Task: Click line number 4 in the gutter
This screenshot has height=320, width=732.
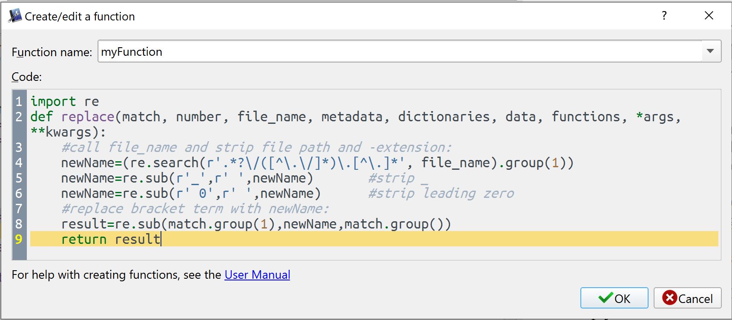Action: 19,163
